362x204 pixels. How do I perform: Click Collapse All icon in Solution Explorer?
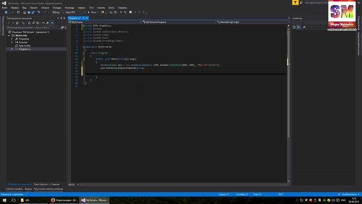pos(34,23)
